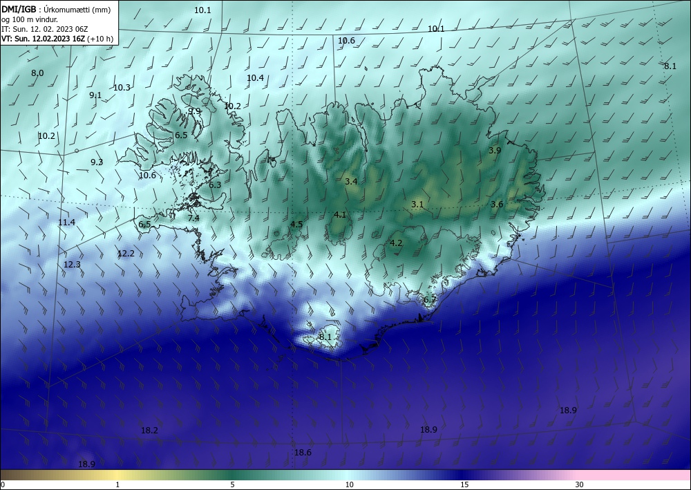Select the 7.4 value on the map
The height and width of the screenshot is (490, 691).
[x=193, y=218]
